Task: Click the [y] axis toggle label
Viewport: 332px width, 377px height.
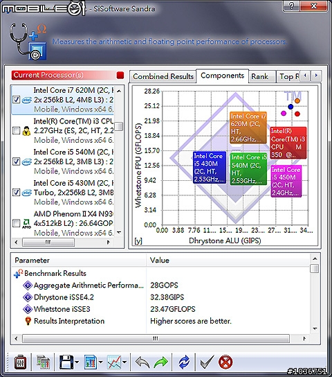Action: point(138,241)
